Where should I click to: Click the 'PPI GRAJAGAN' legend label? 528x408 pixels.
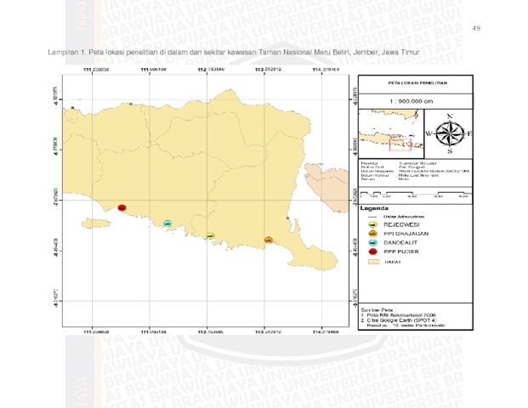pyautogui.click(x=406, y=234)
